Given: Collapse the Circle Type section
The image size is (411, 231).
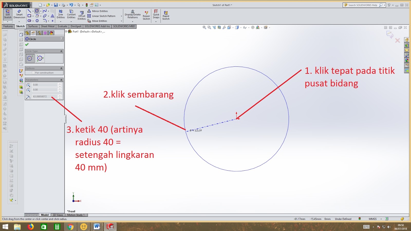Looking at the screenshot, I should tap(61, 51).
